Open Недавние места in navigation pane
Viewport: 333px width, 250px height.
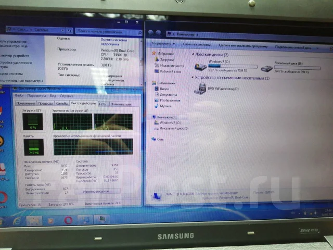pyautogui.click(x=170, y=66)
